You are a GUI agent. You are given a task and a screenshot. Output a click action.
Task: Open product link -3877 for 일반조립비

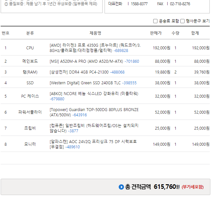pyautogui.click(x=73, y=131)
